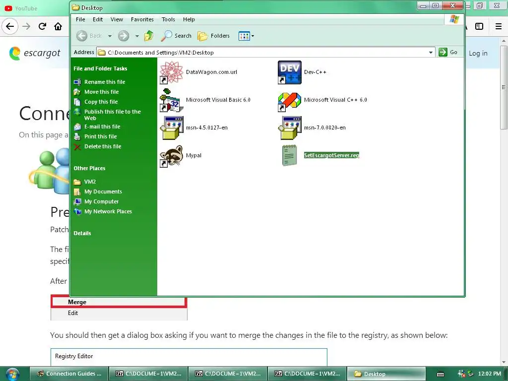The image size is (508, 381).
Task: Click browser back arrow button
Action: click(x=10, y=26)
